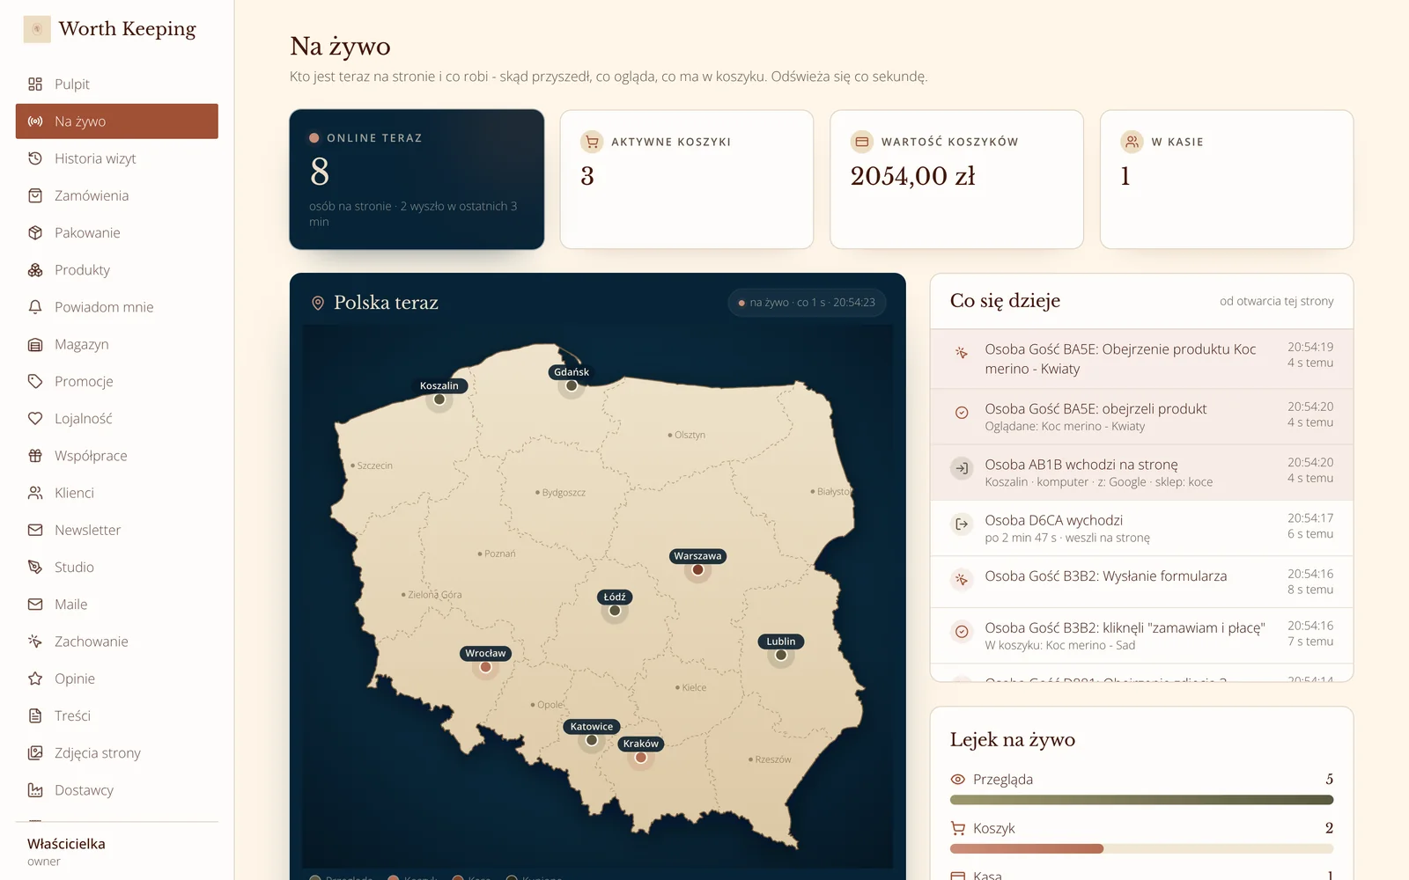Click the map pin icon beside Polska teraz
The image size is (1409, 880).
[318, 303]
